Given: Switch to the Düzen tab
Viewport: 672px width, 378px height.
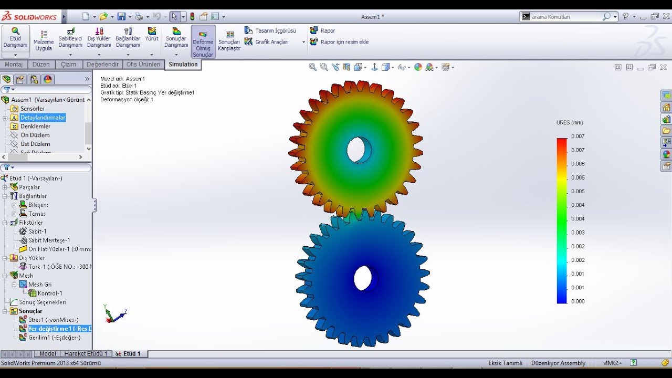Looking at the screenshot, I should point(41,65).
